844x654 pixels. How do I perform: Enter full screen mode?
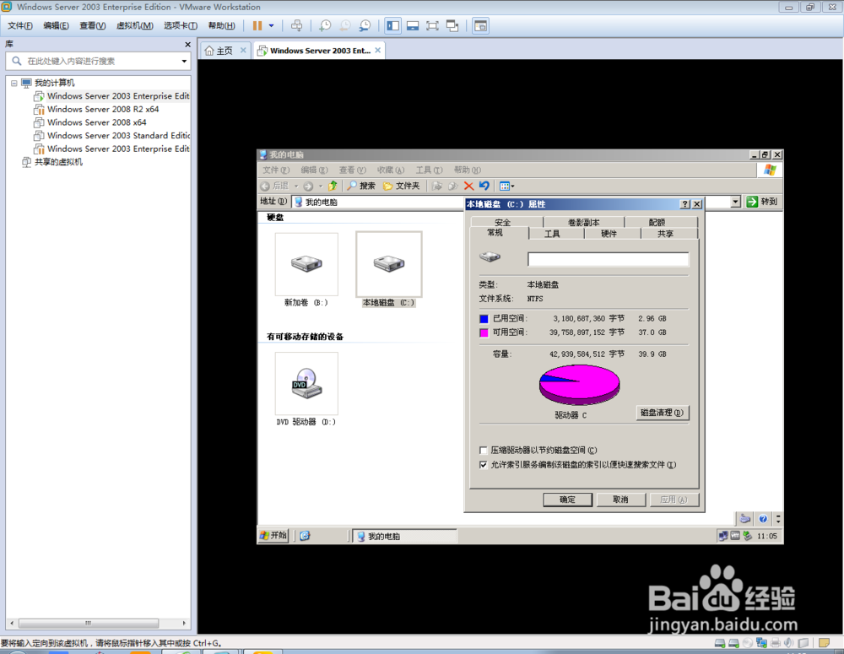(432, 26)
